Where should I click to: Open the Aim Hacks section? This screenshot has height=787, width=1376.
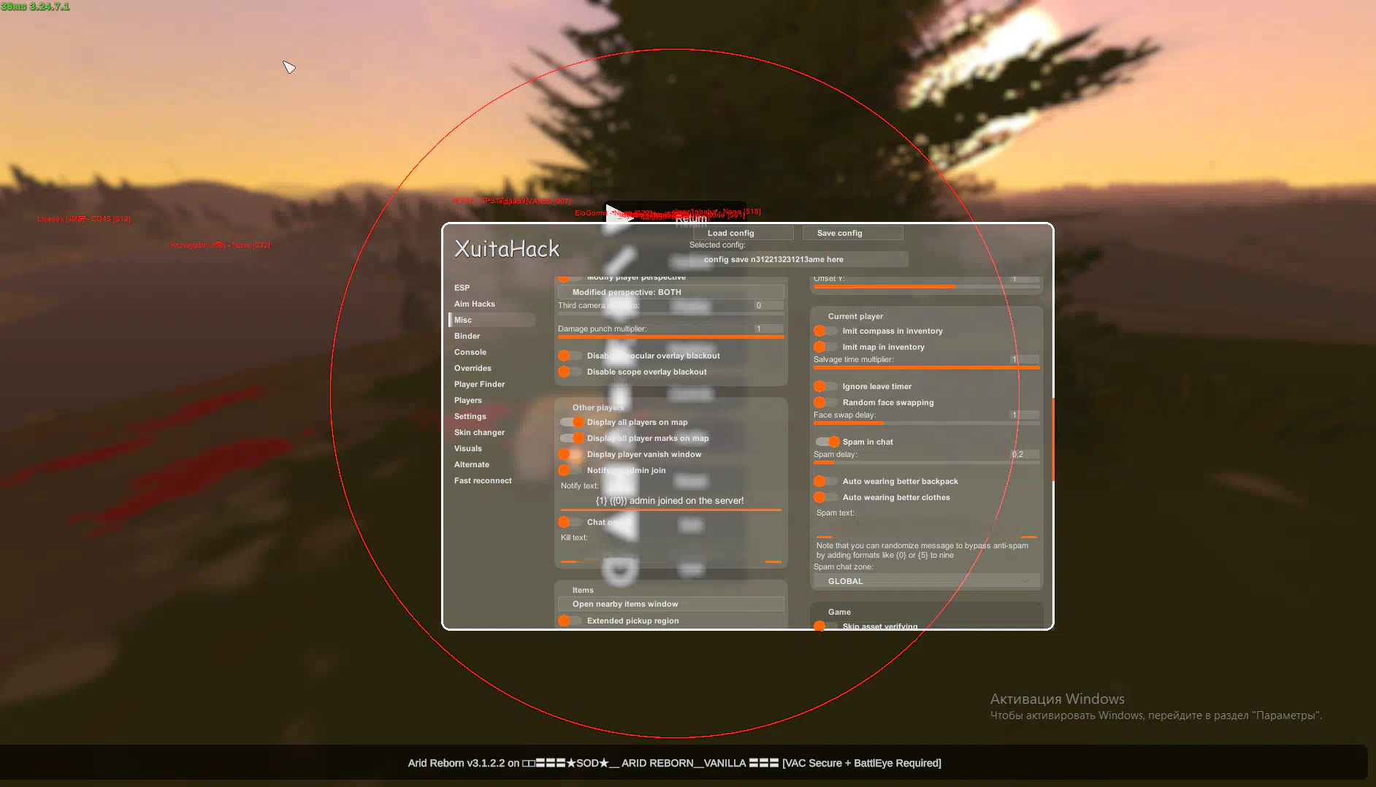[474, 304]
